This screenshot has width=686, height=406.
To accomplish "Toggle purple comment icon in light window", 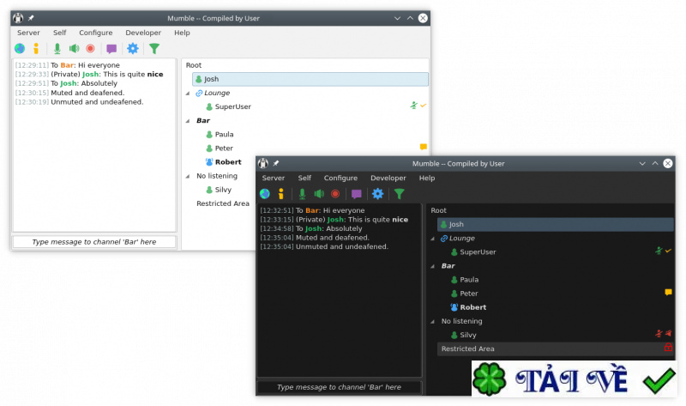I will (111, 49).
